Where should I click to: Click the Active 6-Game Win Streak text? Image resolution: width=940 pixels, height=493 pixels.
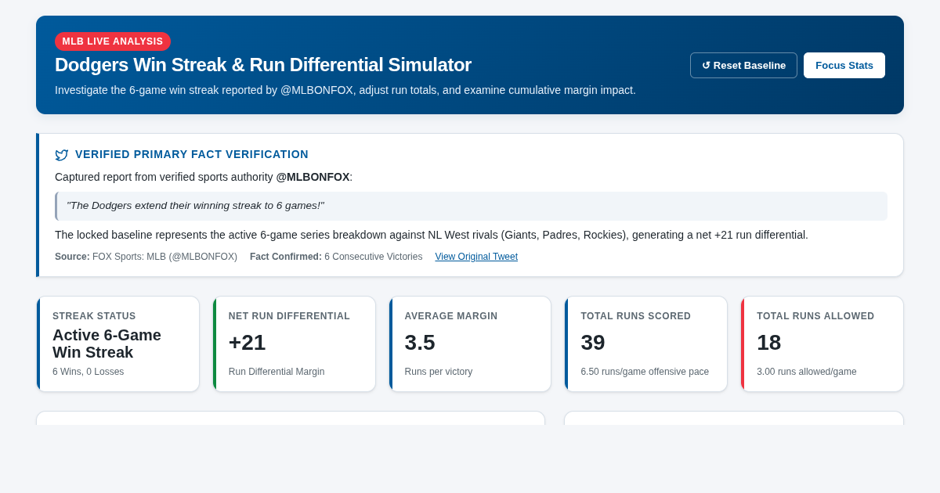click(107, 344)
